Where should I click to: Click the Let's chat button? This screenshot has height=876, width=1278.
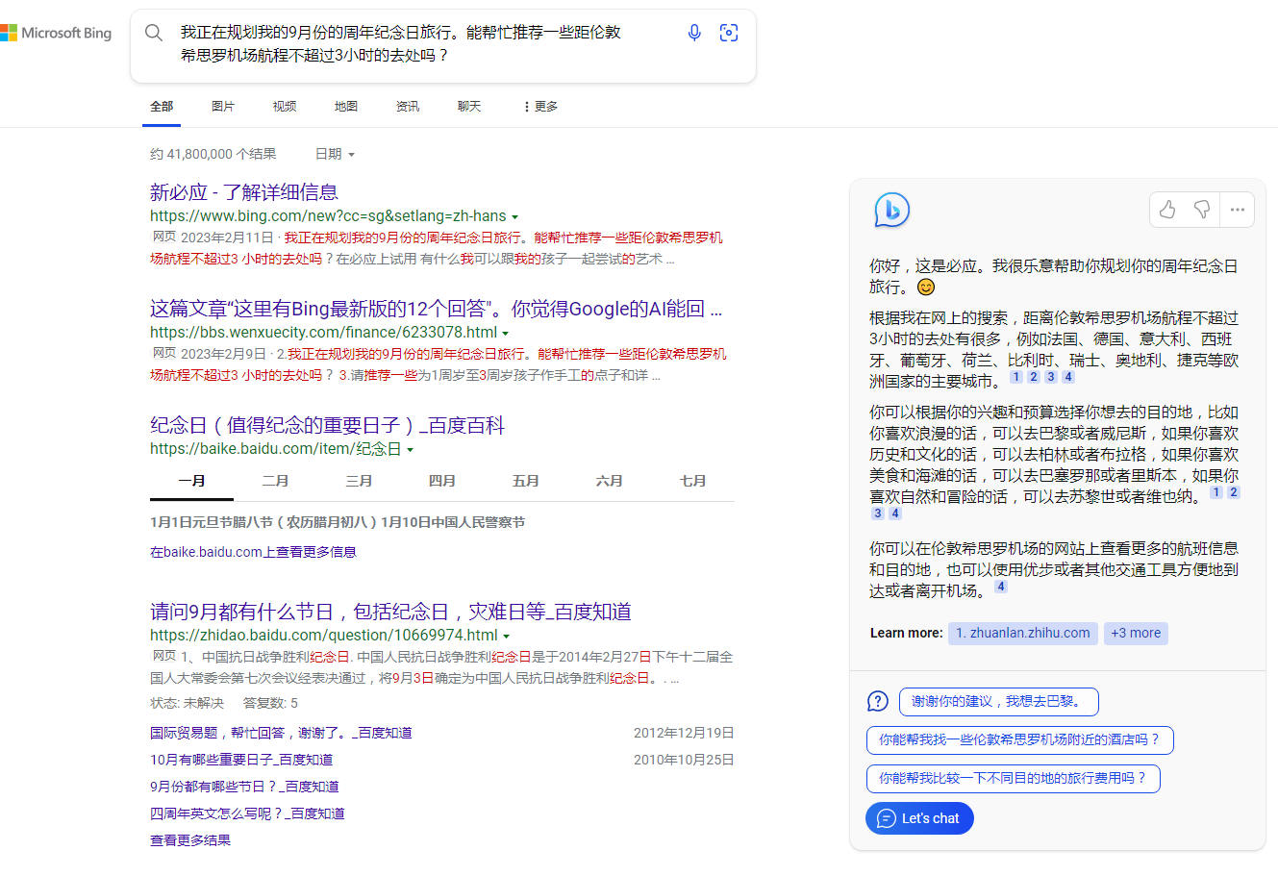[919, 818]
